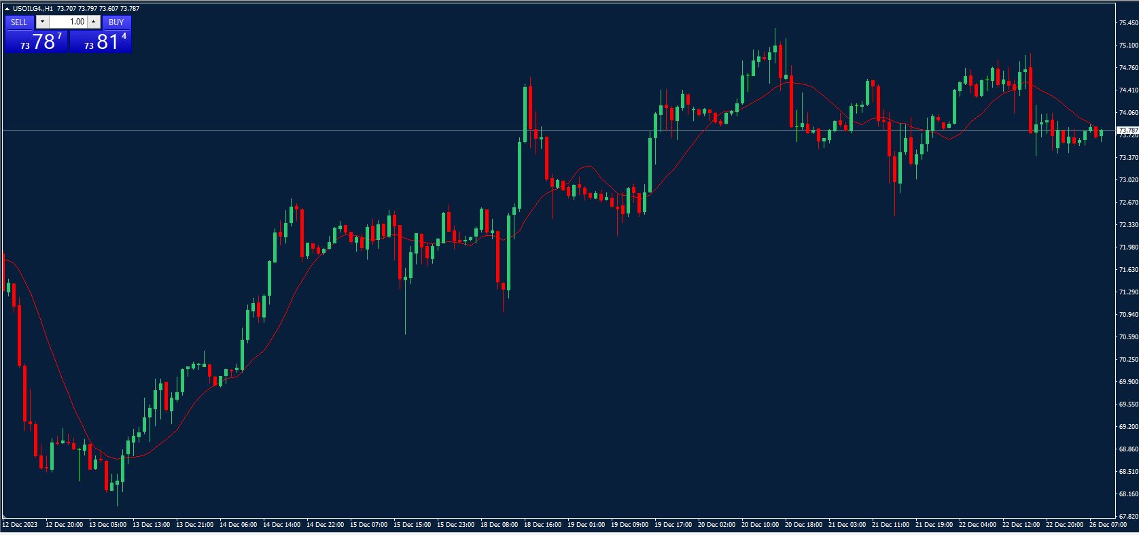The height and width of the screenshot is (535, 1139).
Task: Click the 73.787 current price label
Action: 1127,130
